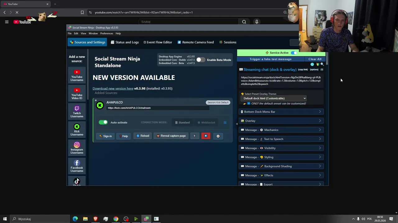Open AHAPULCO source settings gear
The image size is (398, 223).
click(x=218, y=136)
